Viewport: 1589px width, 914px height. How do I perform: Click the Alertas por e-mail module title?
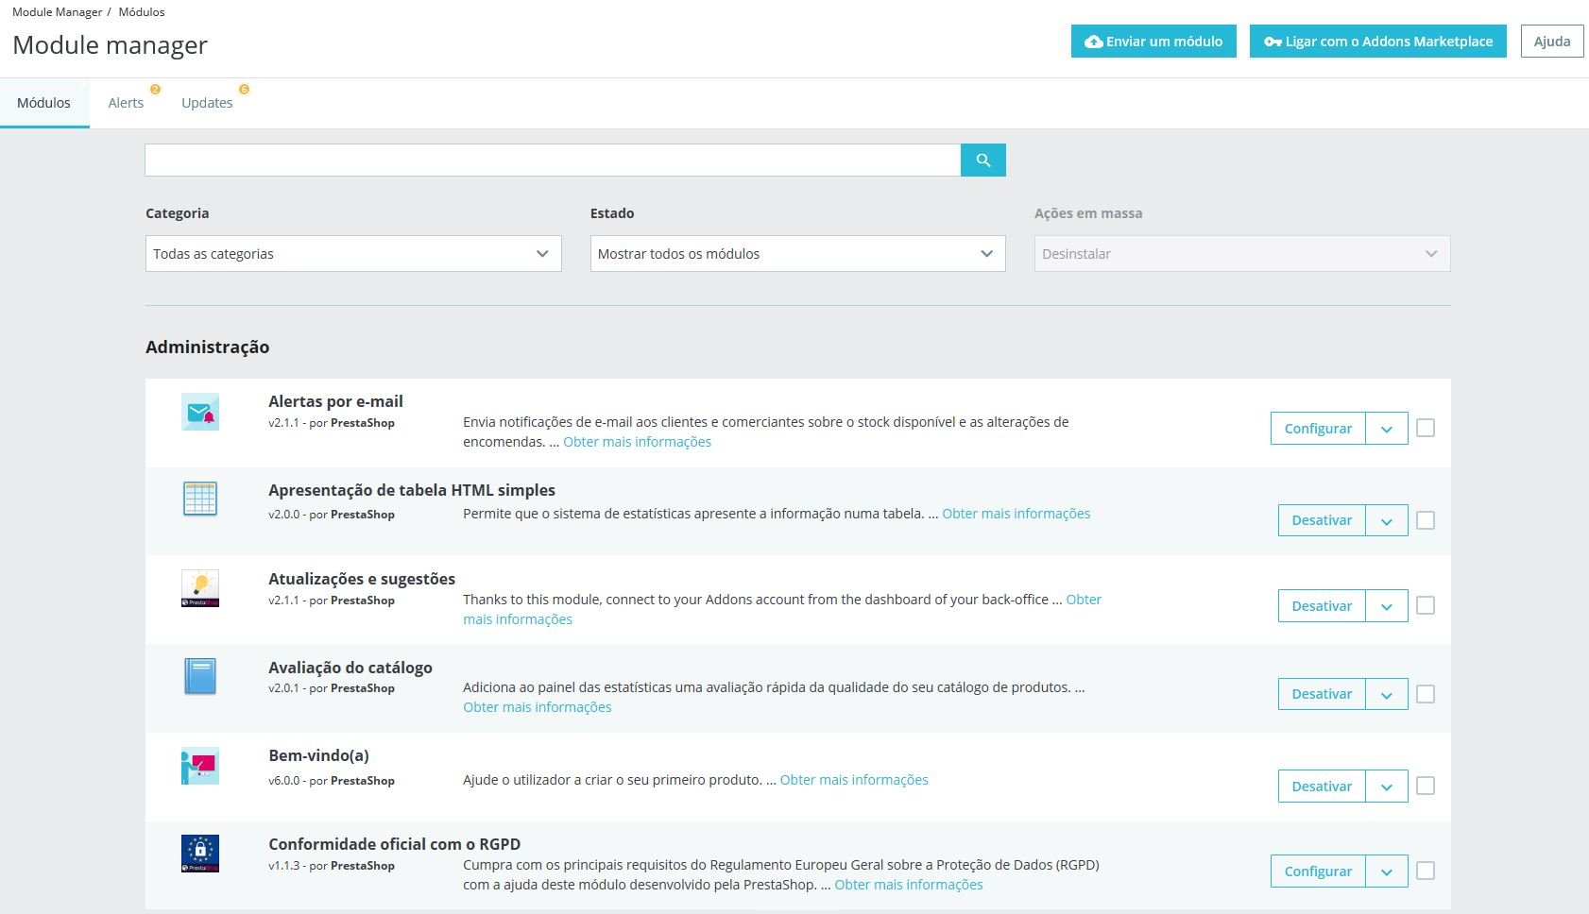click(x=335, y=401)
